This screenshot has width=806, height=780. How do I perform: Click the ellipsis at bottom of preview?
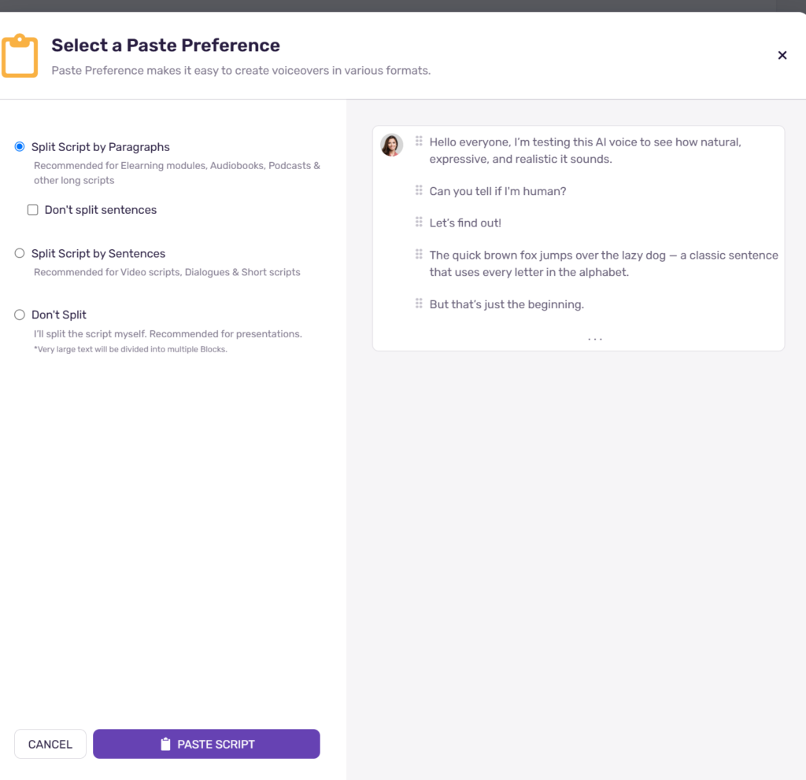click(595, 339)
